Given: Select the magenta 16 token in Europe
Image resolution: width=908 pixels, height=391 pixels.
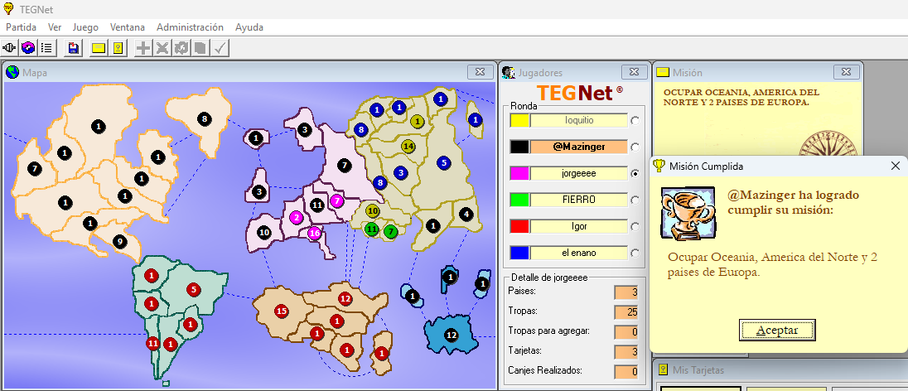Looking at the screenshot, I should click(x=315, y=234).
